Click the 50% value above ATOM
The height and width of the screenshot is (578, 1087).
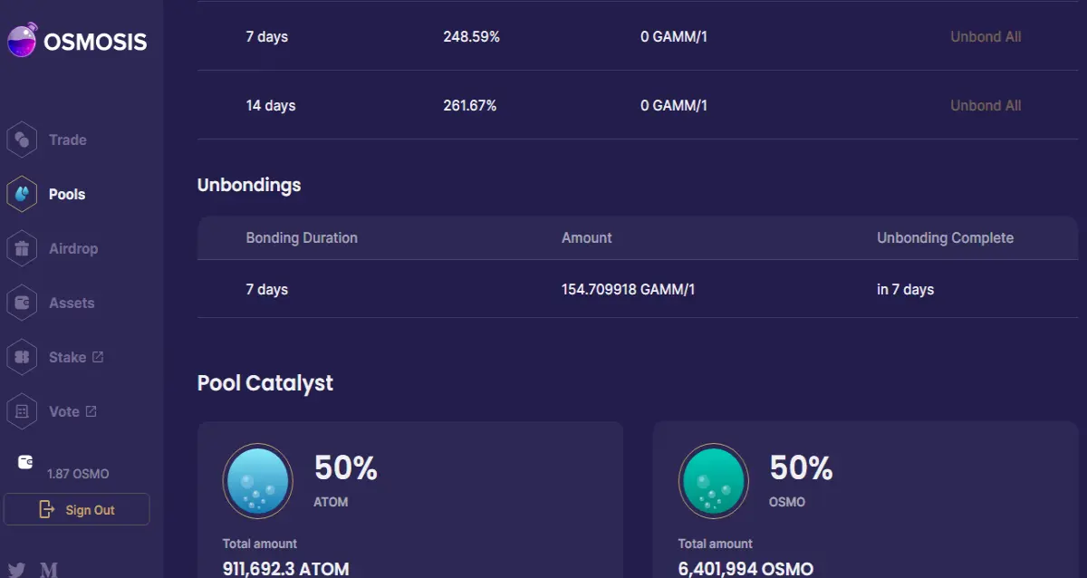tap(346, 468)
